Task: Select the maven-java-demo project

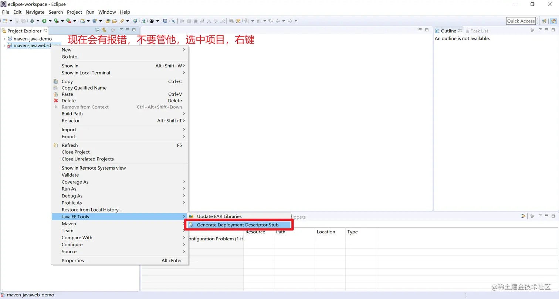Action: 33,39
